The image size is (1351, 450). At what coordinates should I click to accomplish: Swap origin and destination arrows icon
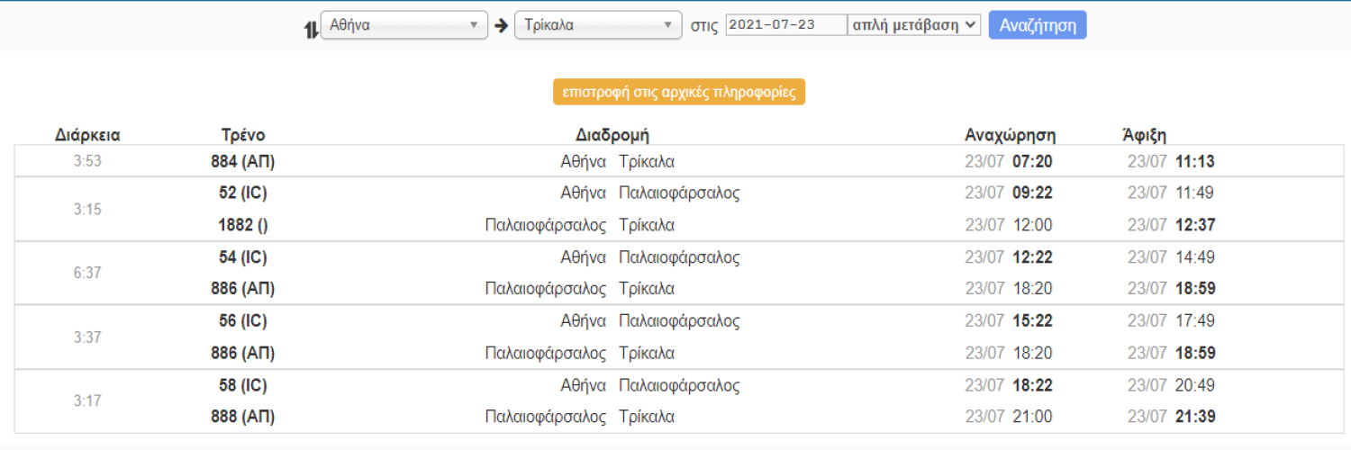[x=312, y=29]
